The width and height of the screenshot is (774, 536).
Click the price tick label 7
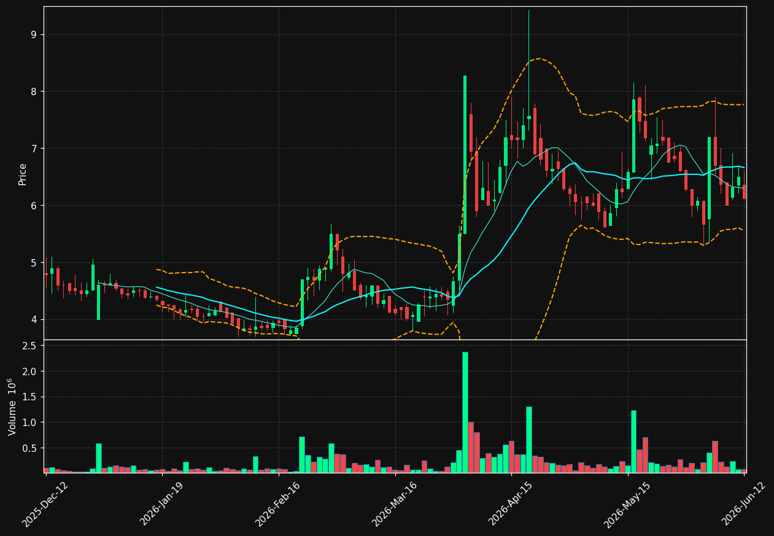pyautogui.click(x=35, y=149)
